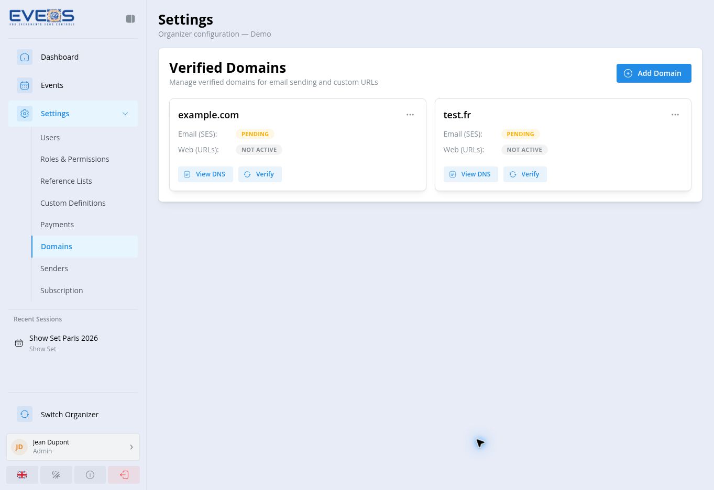
Task: Click View DNS for example.com
Action: pos(205,174)
